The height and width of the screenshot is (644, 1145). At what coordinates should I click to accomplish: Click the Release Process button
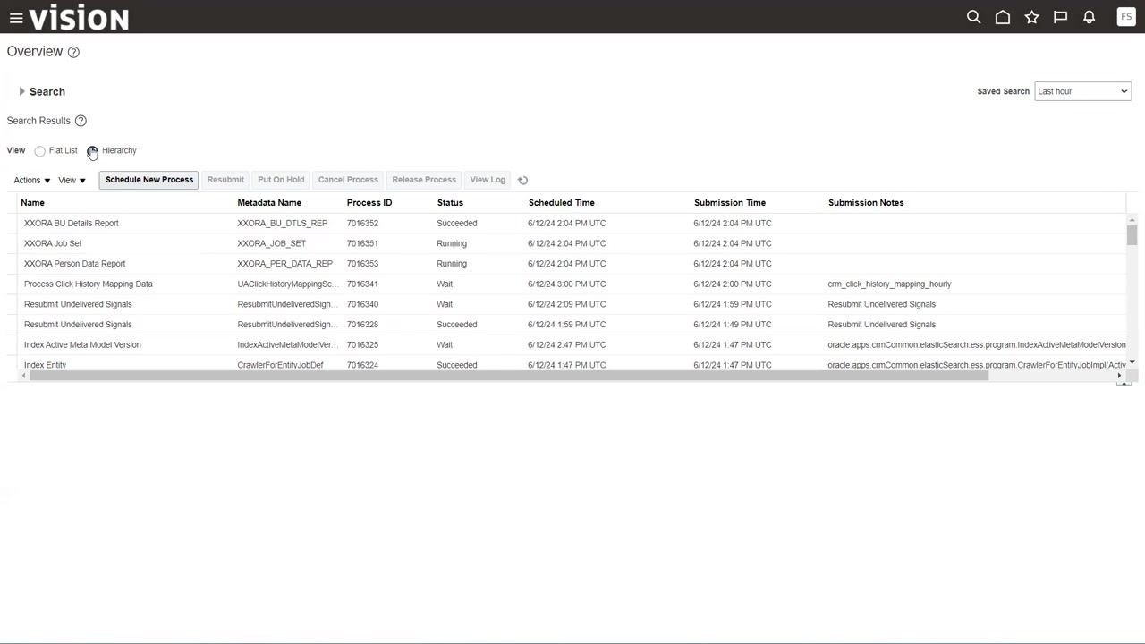[424, 180]
